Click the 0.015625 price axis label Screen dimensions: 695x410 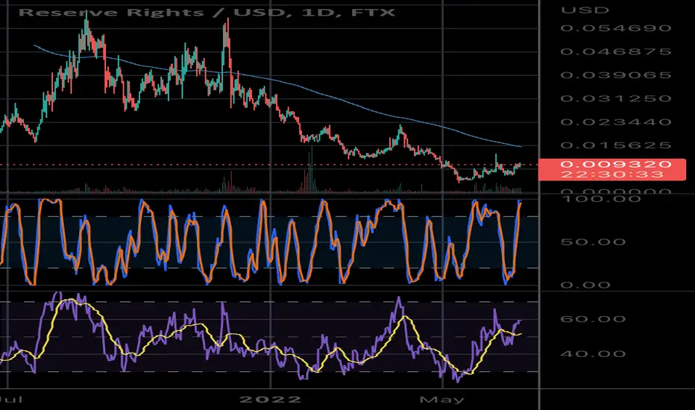point(616,145)
